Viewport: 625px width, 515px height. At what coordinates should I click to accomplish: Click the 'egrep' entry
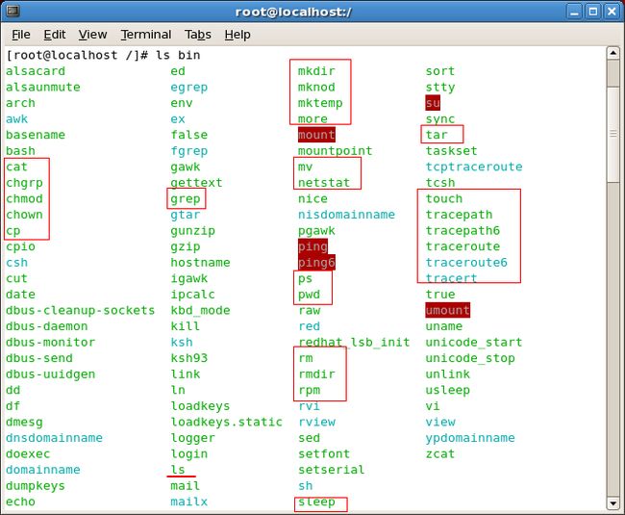(189, 87)
